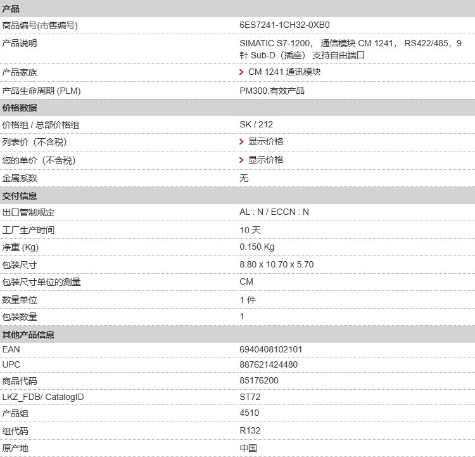
Task: Select the net weight value 0.150 Kg
Action: pos(257,247)
